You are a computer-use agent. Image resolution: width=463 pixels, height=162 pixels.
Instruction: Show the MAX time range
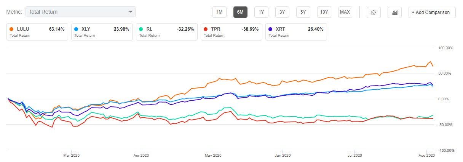(345, 12)
